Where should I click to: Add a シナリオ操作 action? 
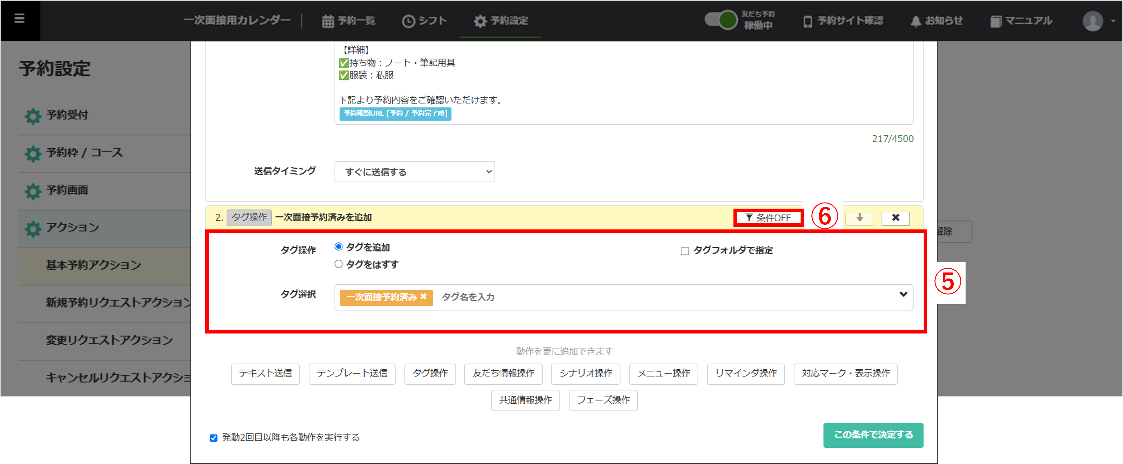click(585, 373)
